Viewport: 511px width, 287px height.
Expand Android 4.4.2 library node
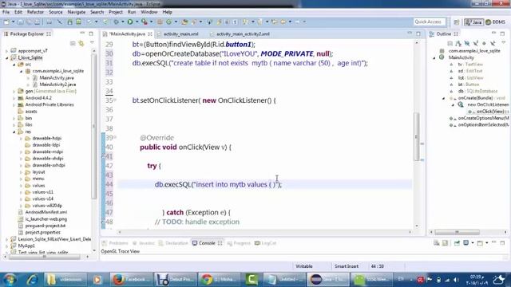tap(14, 98)
